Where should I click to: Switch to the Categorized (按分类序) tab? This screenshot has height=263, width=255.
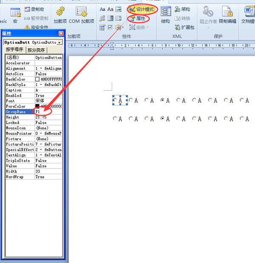point(36,50)
